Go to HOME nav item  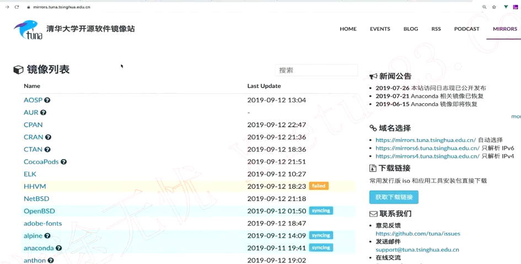click(x=348, y=29)
